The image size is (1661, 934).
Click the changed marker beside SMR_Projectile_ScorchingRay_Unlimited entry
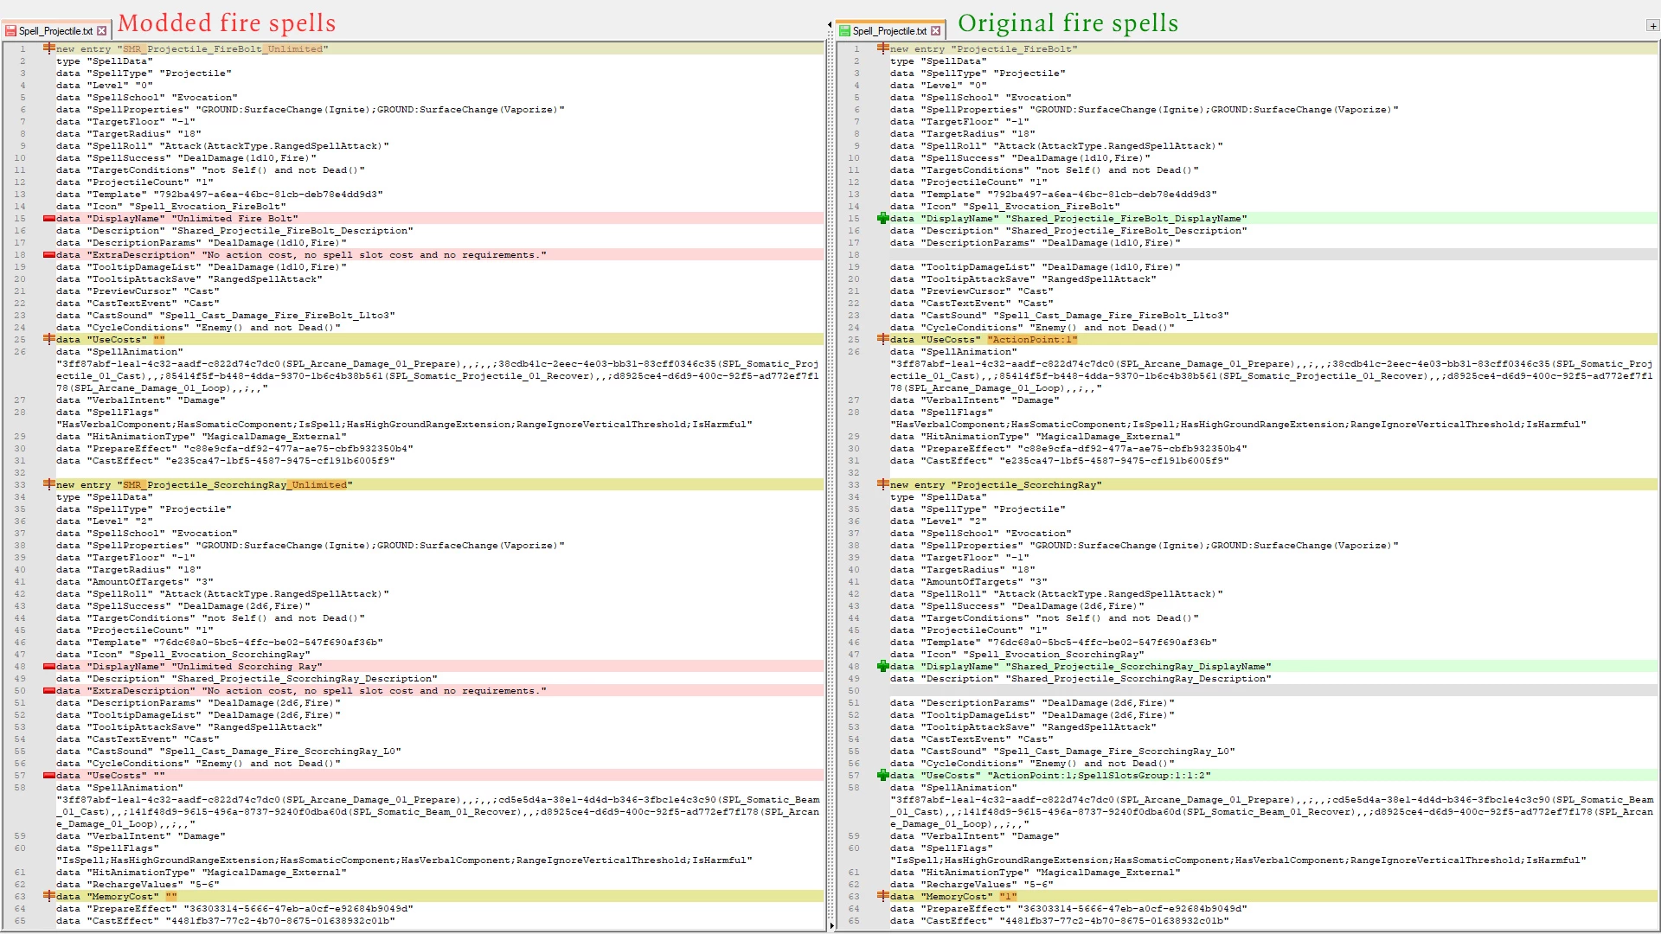click(x=49, y=485)
